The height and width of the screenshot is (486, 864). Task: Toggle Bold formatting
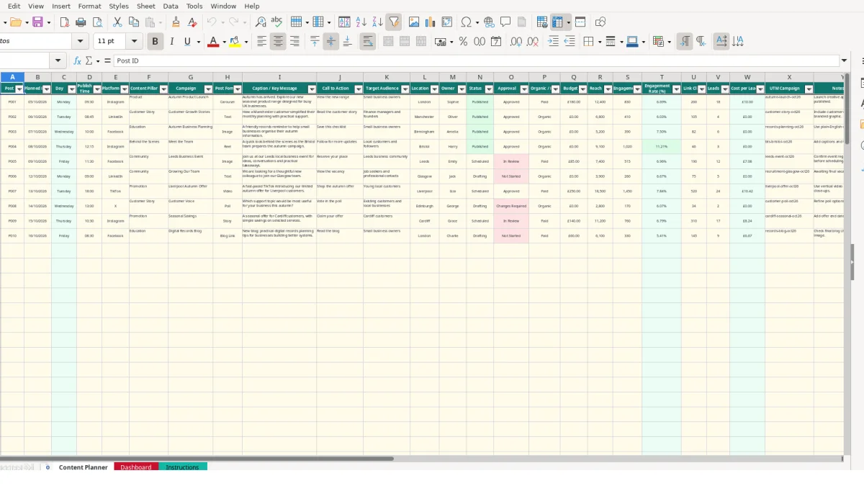[x=154, y=42]
